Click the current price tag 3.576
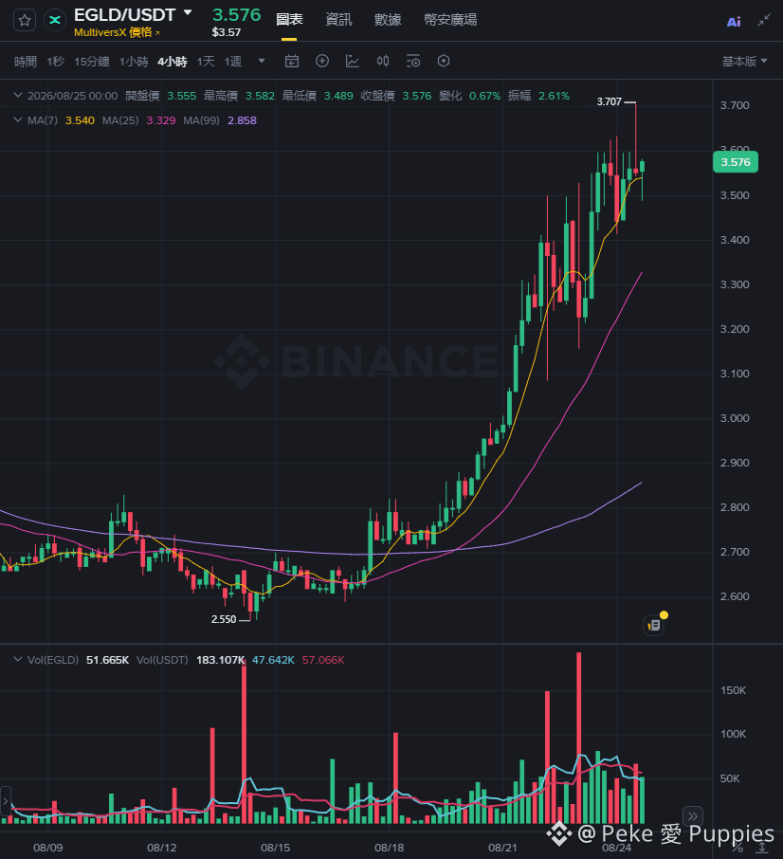The height and width of the screenshot is (859, 783). (x=736, y=162)
